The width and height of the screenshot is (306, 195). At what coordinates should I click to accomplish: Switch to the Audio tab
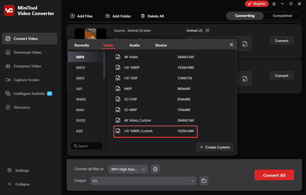tap(134, 45)
